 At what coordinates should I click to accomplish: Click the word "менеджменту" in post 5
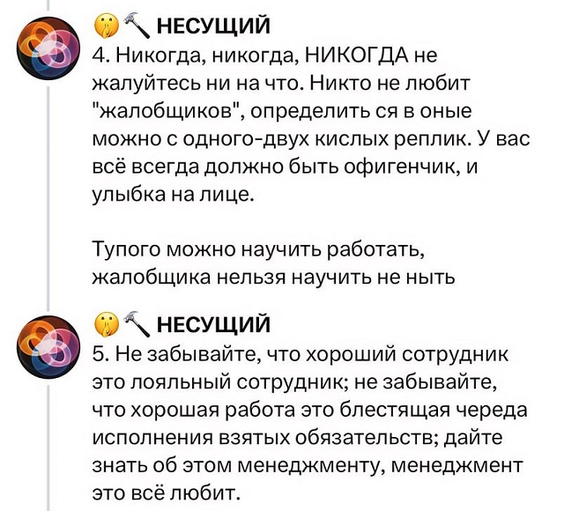point(327,464)
